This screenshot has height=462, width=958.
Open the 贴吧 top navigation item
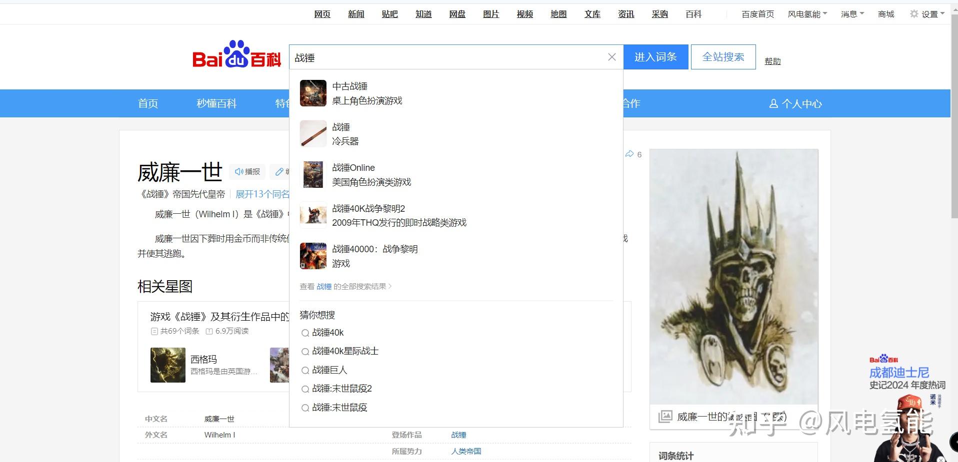pos(390,14)
